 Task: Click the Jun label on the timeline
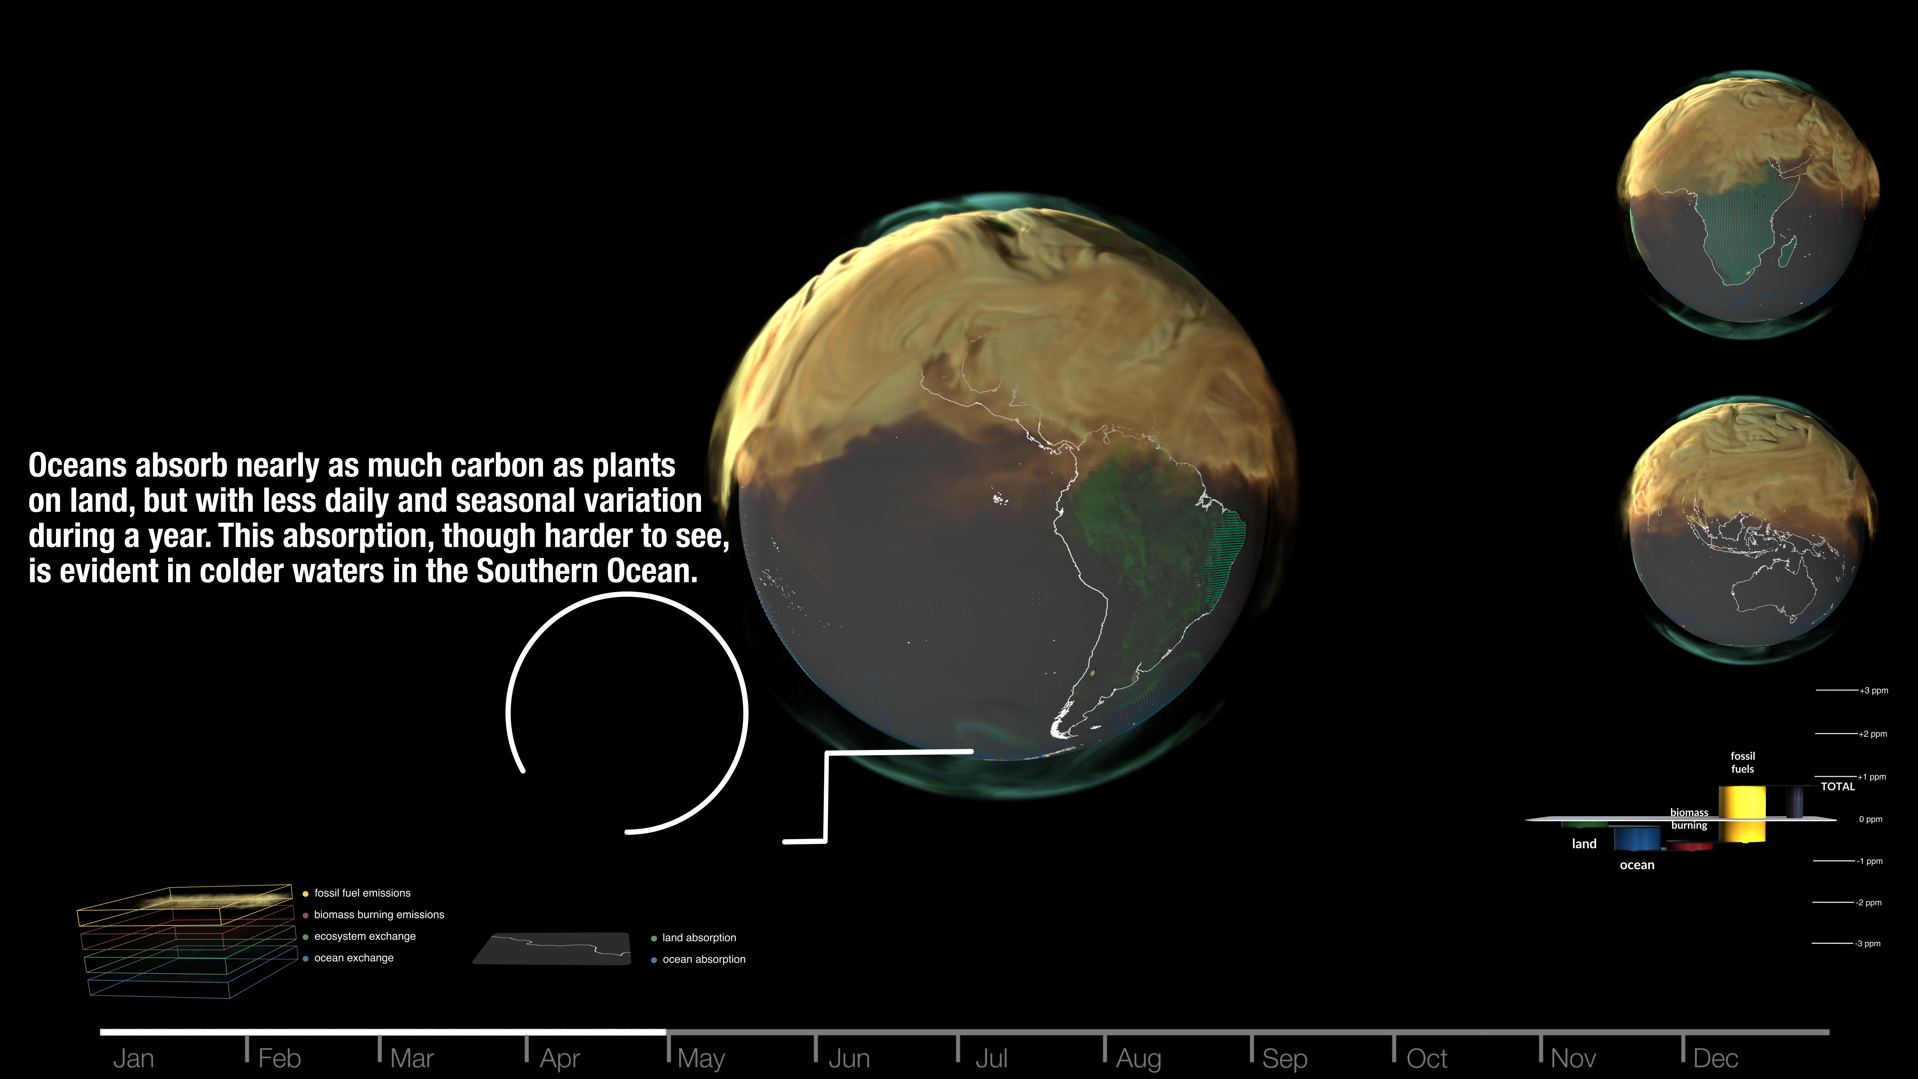click(x=849, y=1058)
